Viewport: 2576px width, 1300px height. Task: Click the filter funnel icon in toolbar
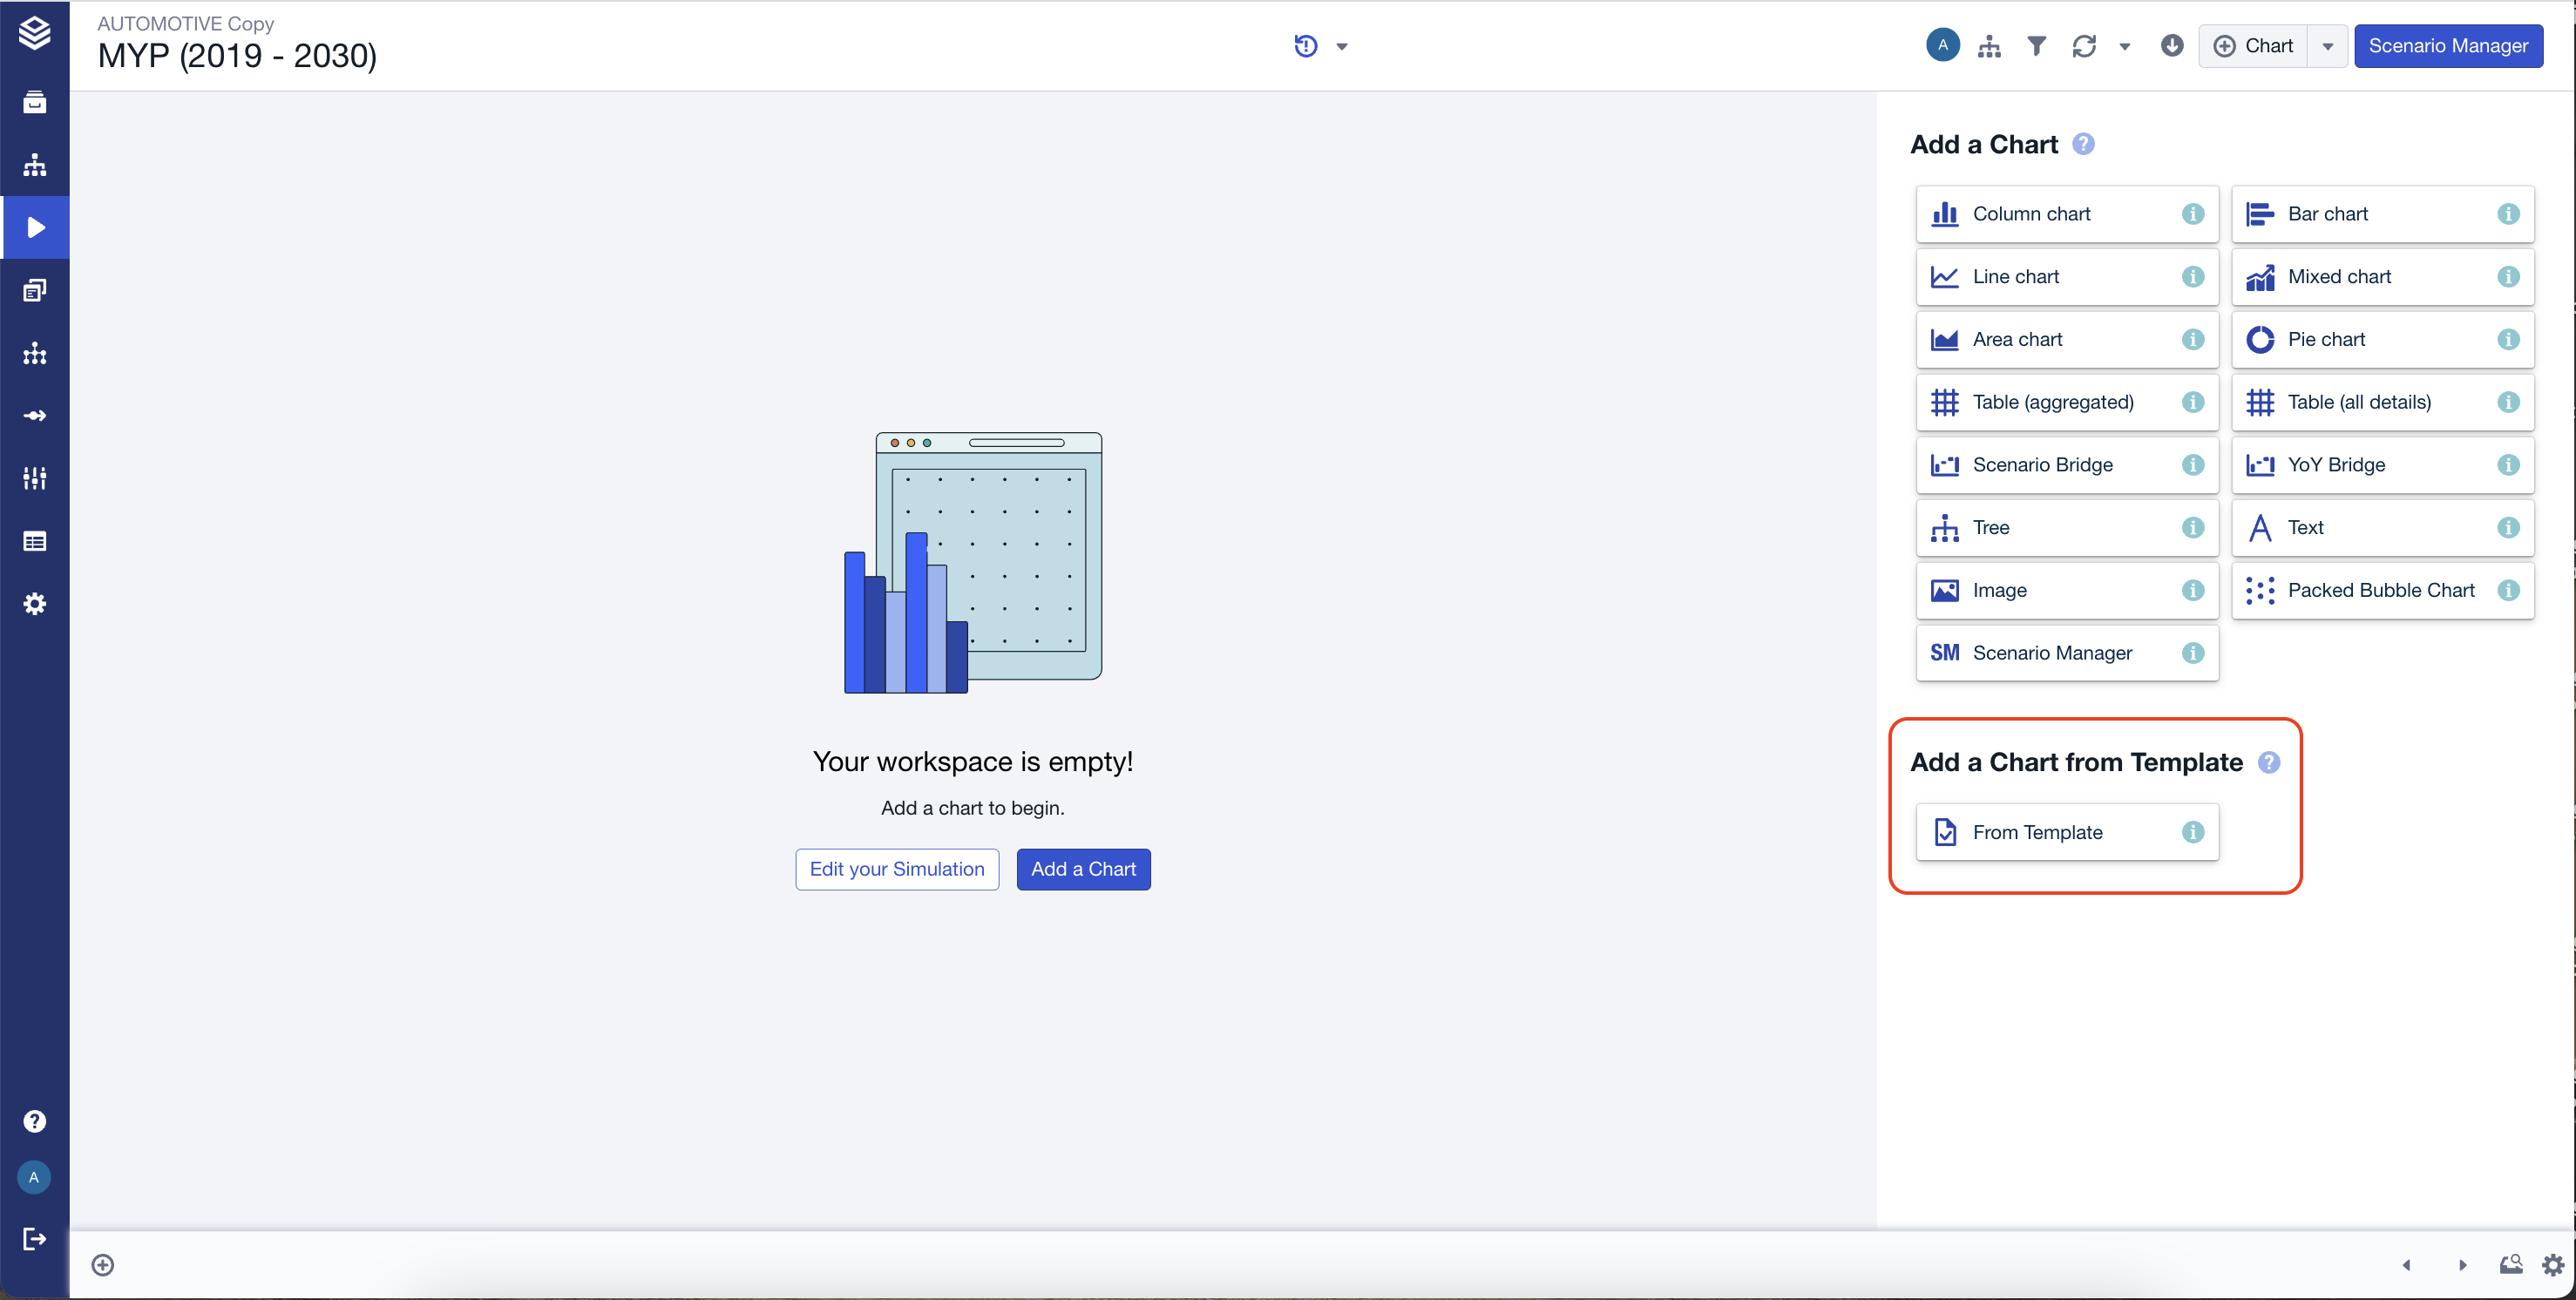click(2036, 46)
